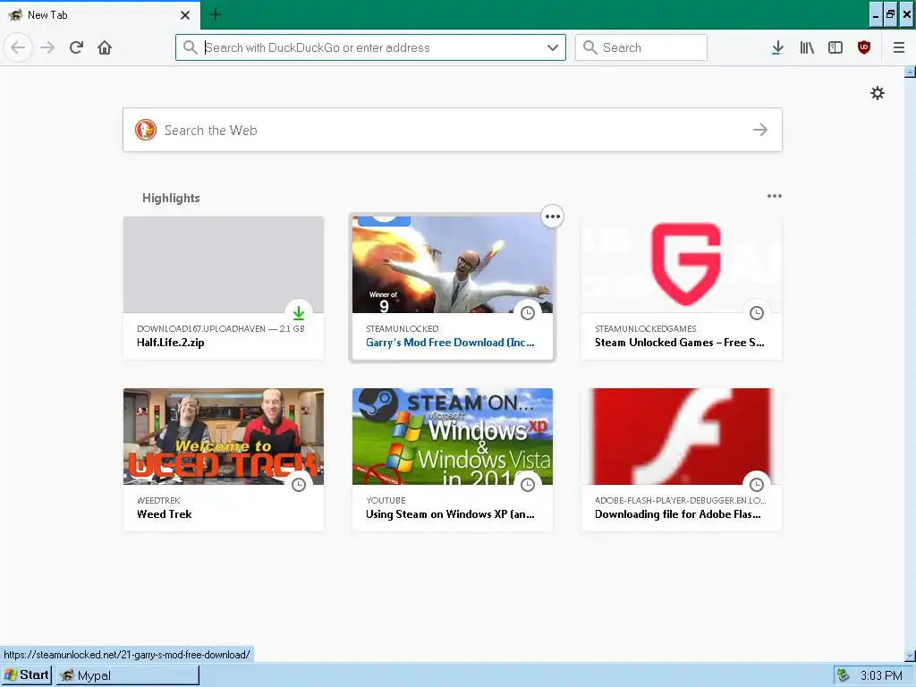Open Using Steam on Windows XP video
916x687 pixels.
point(452,460)
